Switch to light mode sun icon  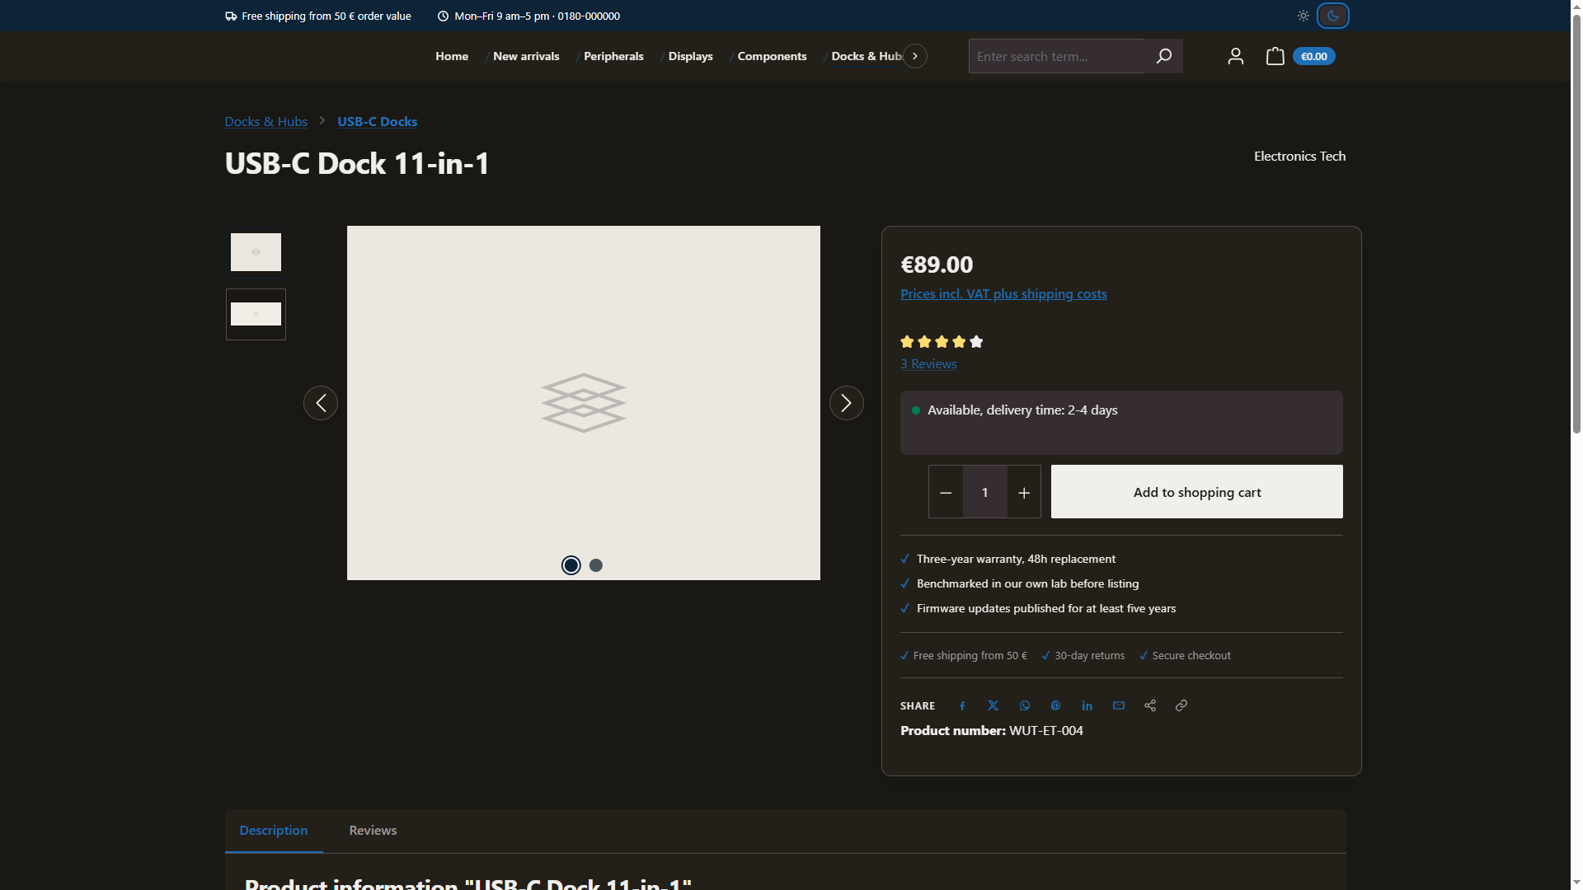pos(1303,16)
